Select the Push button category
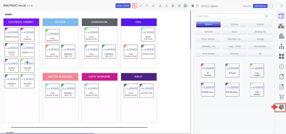The height and width of the screenshot is (134, 286). (208, 54)
